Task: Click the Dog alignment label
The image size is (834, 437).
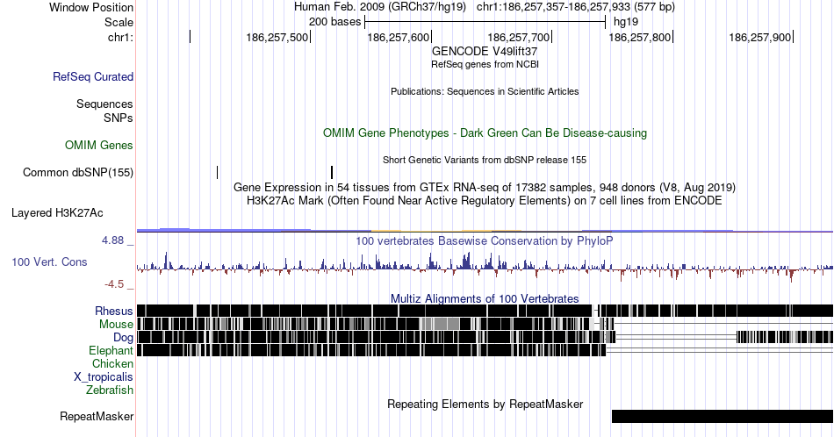Action: 123,338
